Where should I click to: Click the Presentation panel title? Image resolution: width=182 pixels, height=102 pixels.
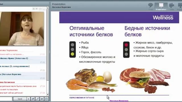point(59,4)
